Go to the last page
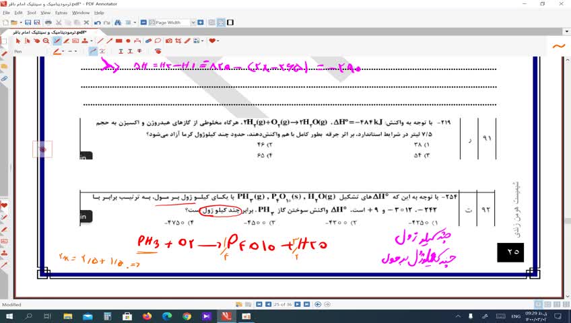Screen dimensions: 571x323 pyautogui.click(x=306, y=304)
